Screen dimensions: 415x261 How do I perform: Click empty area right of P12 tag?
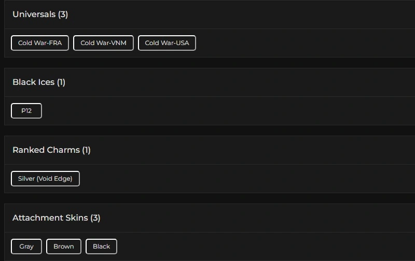pyautogui.click(x=208, y=111)
